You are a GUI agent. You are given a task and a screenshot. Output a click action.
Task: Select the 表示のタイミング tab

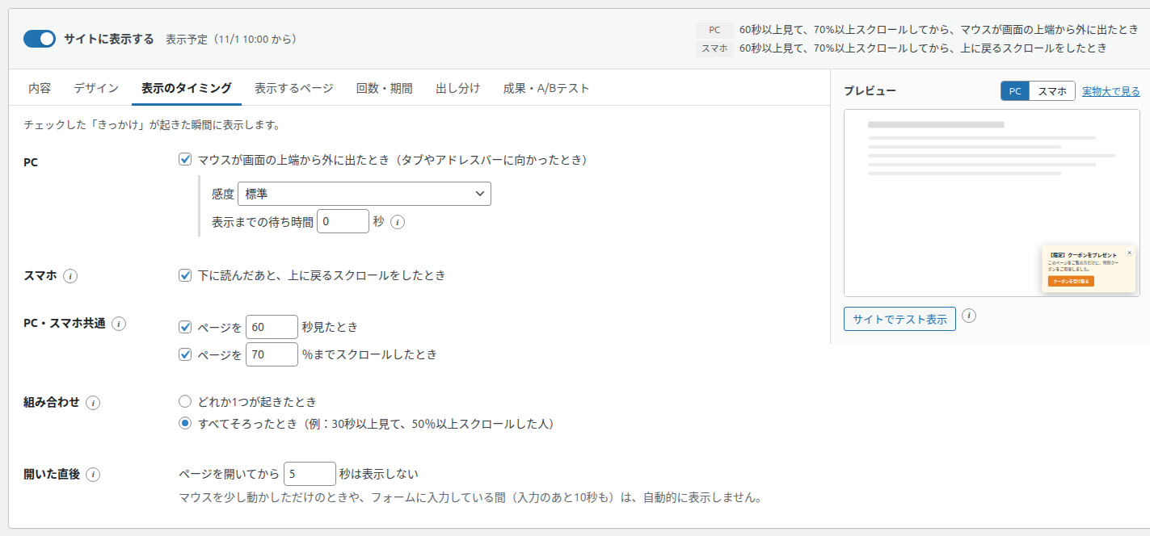pos(187,88)
